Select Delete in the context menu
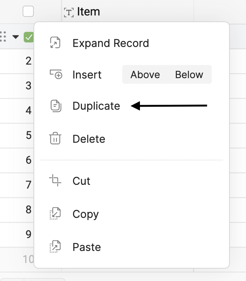This screenshot has height=281, width=246. [89, 139]
